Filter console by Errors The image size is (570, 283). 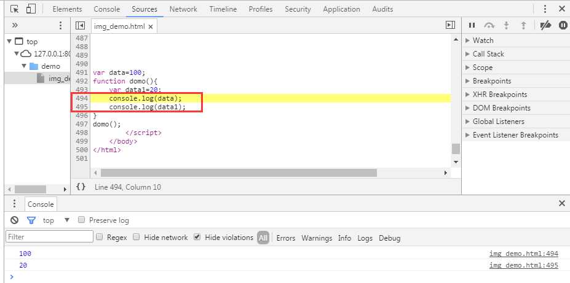286,238
